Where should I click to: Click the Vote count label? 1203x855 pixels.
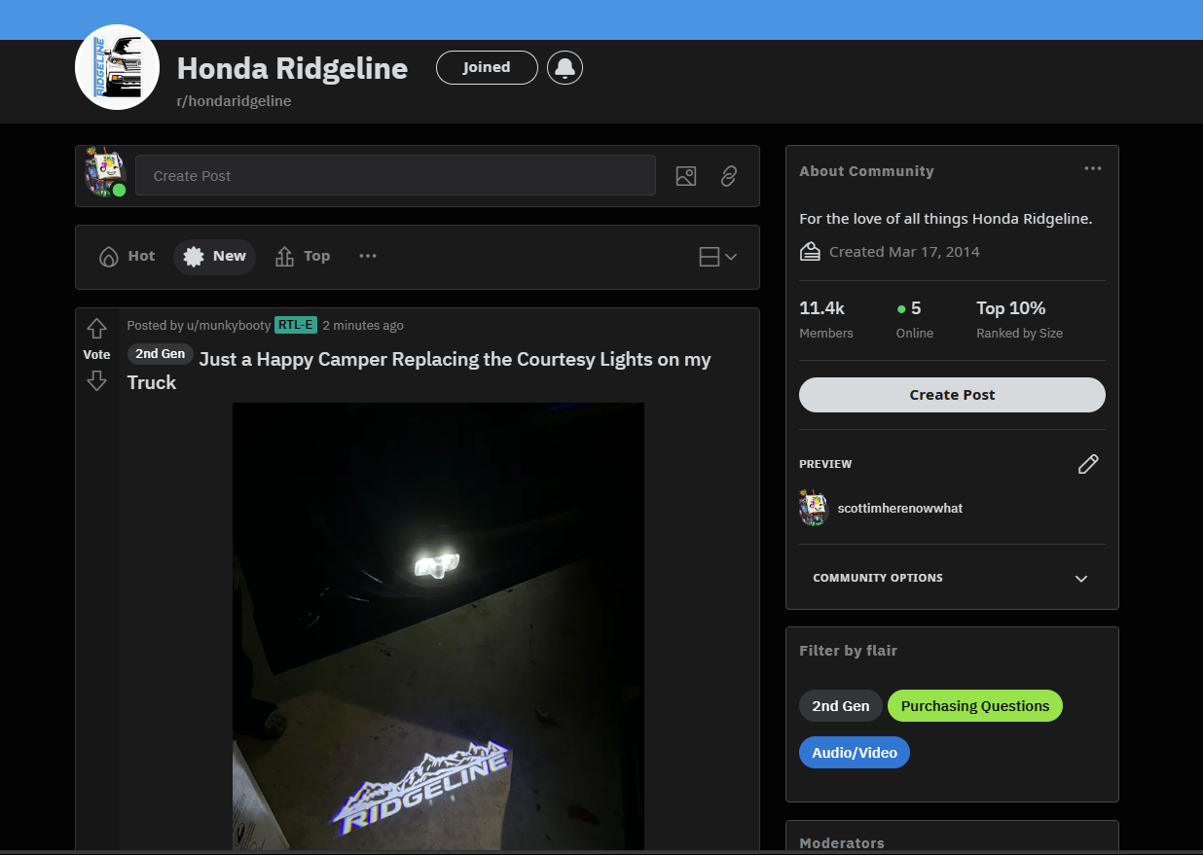(x=96, y=355)
